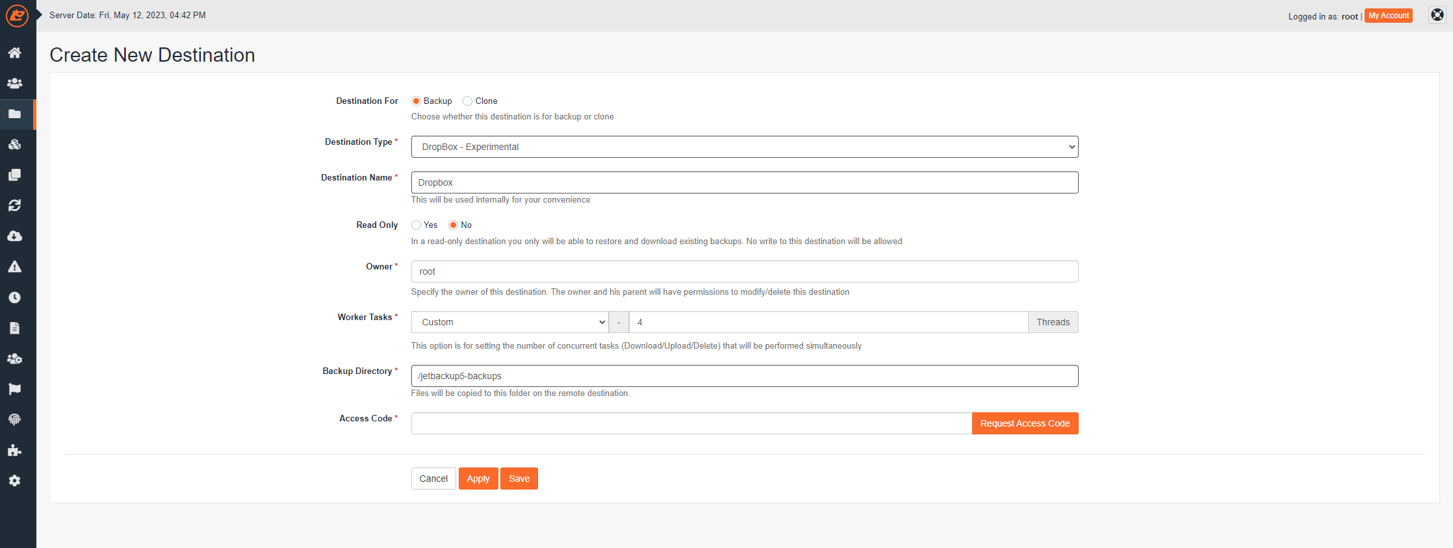Viewport: 1453px width, 548px height.
Task: Click the Worker Tasks label
Action: [365, 317]
